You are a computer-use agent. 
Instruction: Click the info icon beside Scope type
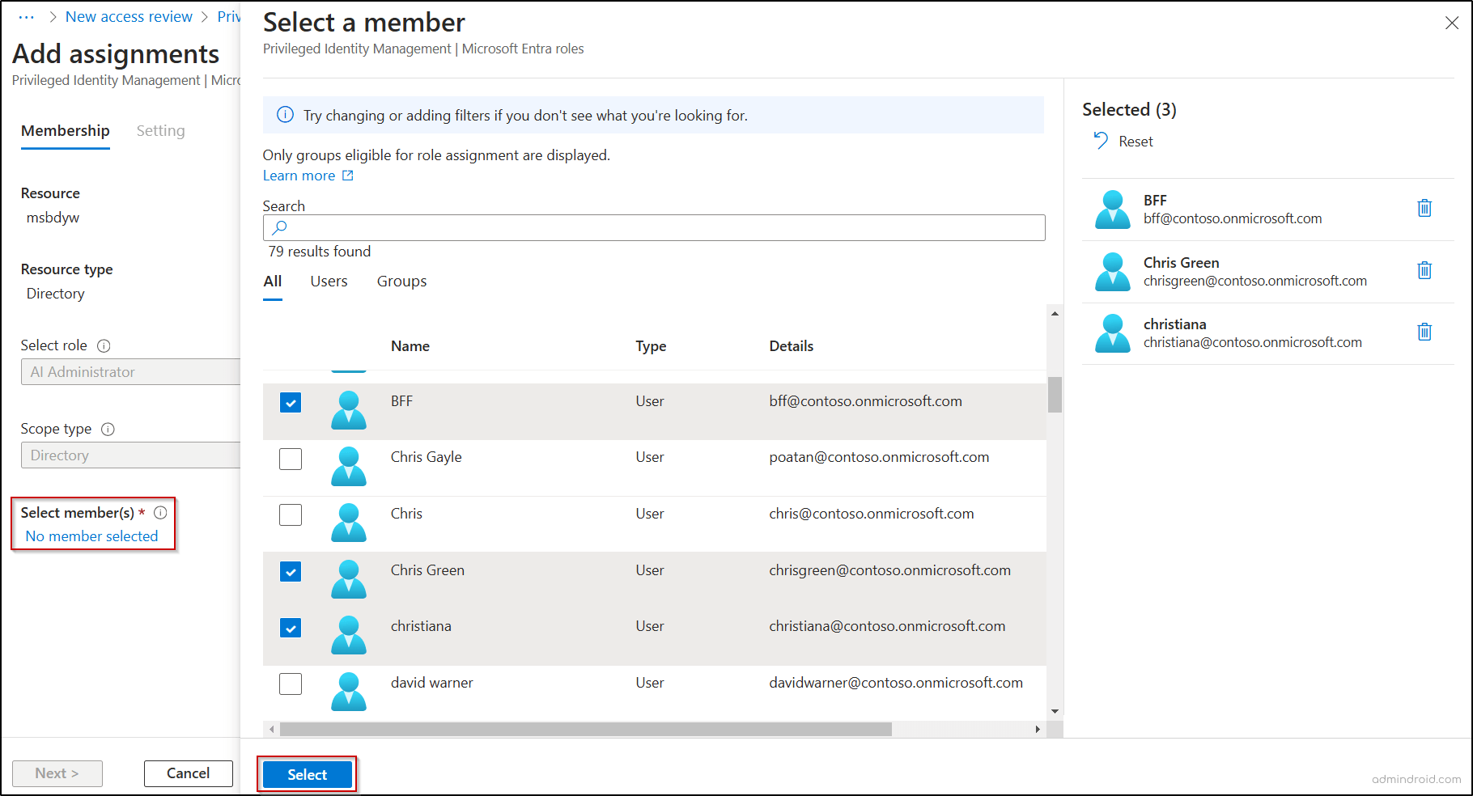[x=108, y=429]
